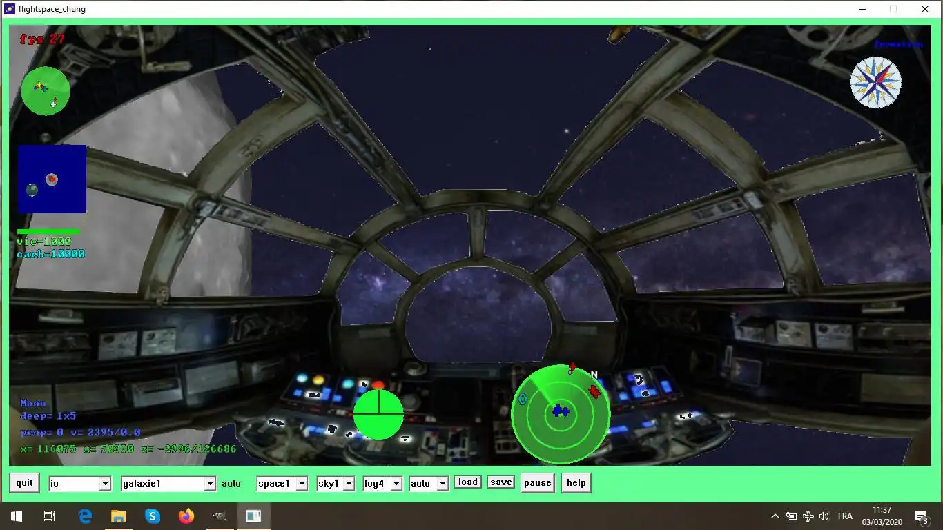The image size is (943, 530).
Task: Click the red enemy marker near radar N
Action: 594,391
